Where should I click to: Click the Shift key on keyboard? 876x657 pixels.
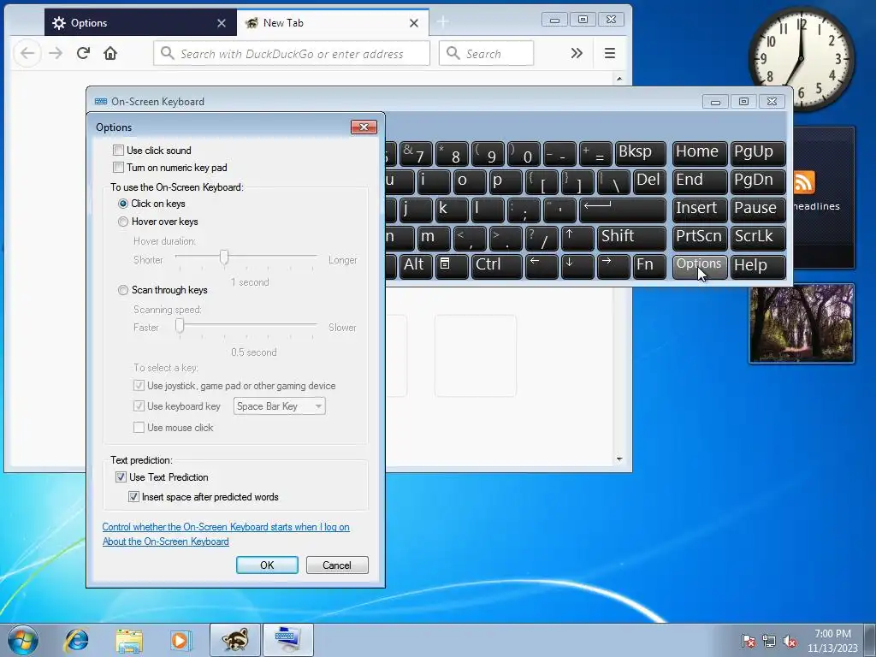click(x=631, y=238)
